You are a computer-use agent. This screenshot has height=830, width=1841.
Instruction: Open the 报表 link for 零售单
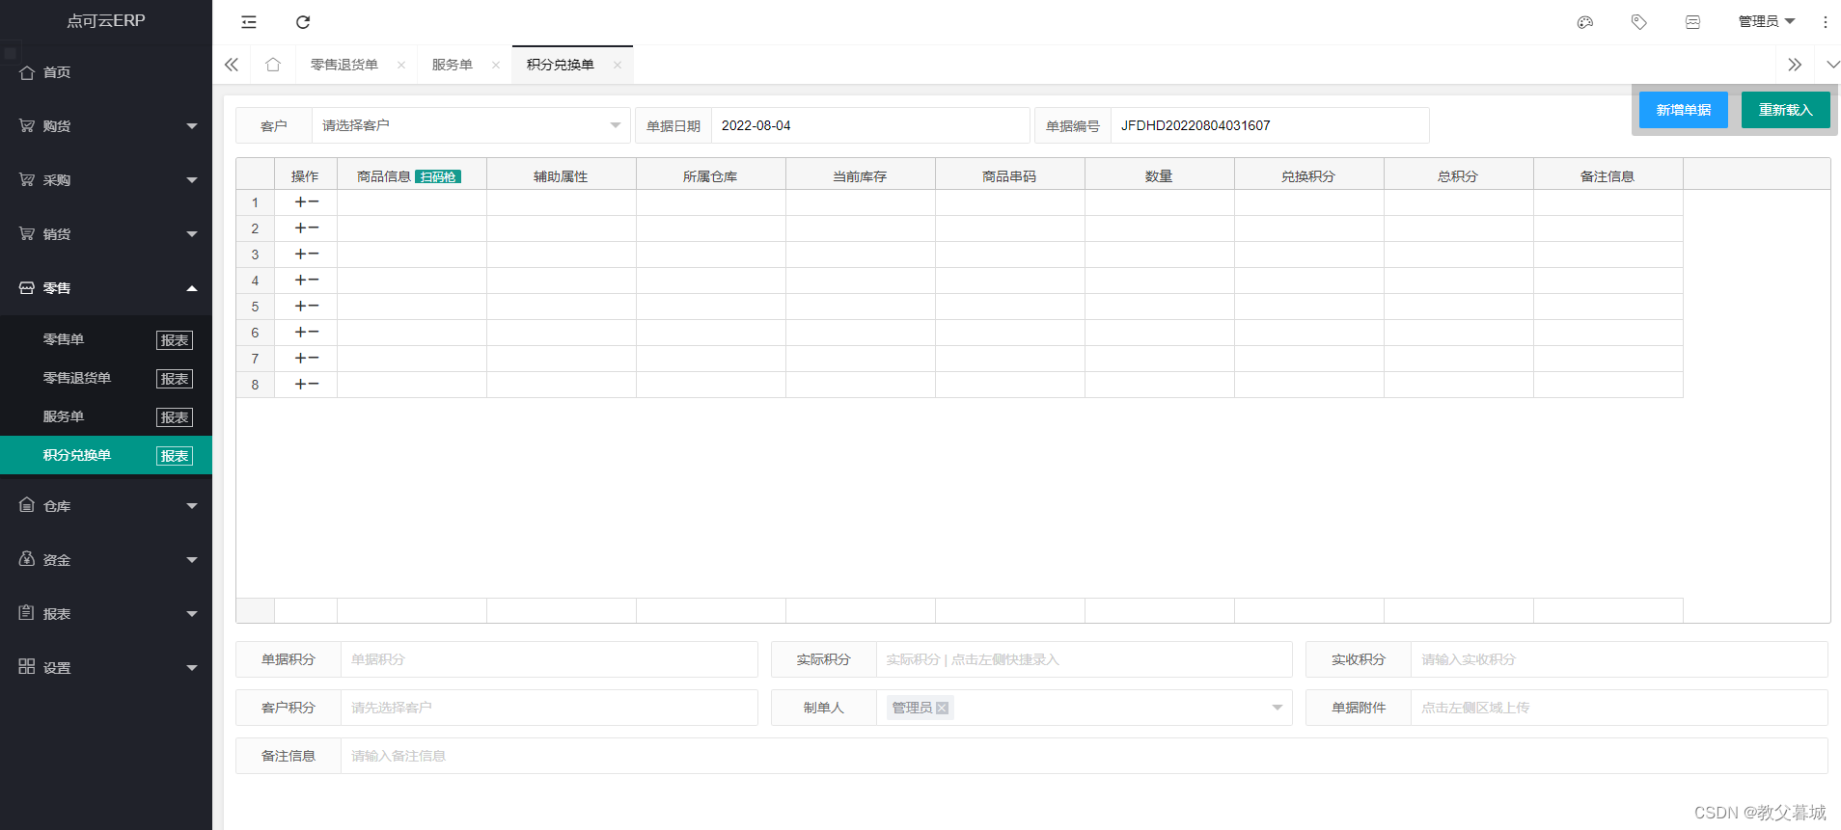click(175, 340)
